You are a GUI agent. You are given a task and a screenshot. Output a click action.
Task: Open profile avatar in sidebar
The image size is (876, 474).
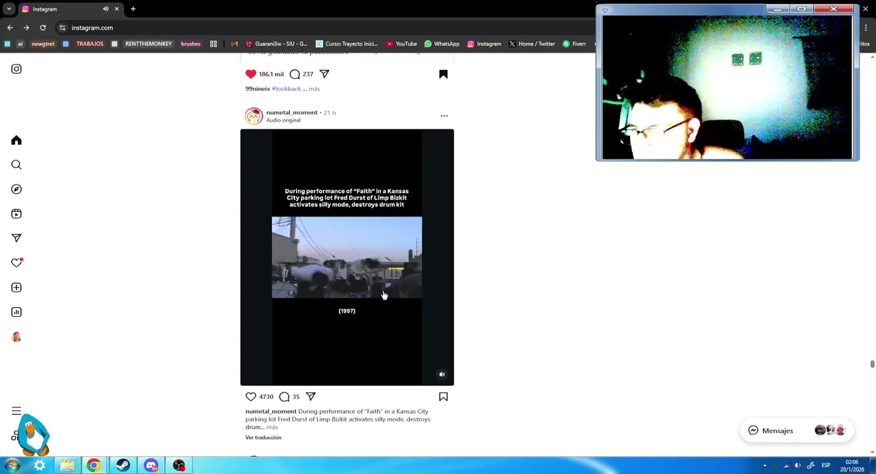(16, 337)
